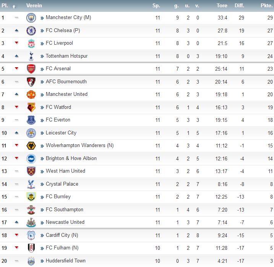Viewport: 274px width, 267px height.
Task: Open the Manchester United team link
Action: (x=66, y=94)
